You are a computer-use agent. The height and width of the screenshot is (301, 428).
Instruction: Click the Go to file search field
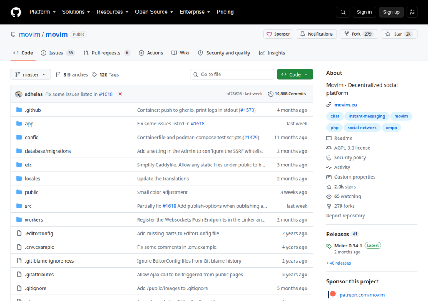click(232, 74)
